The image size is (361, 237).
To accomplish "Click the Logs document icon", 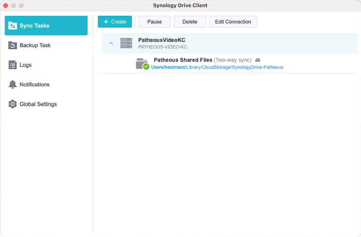I will tap(13, 65).
